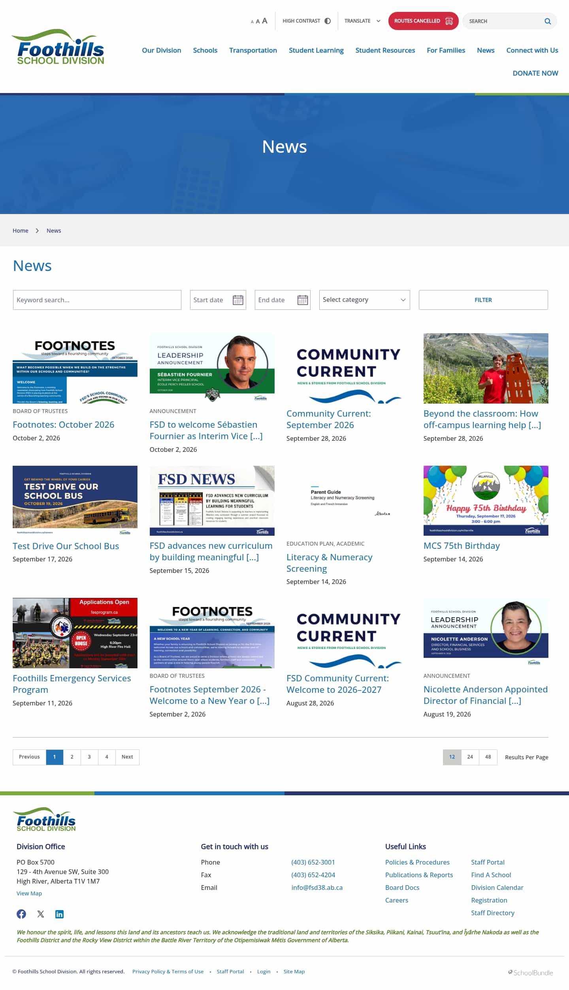Click the Next page button
The height and width of the screenshot is (990, 569).
[x=127, y=757]
